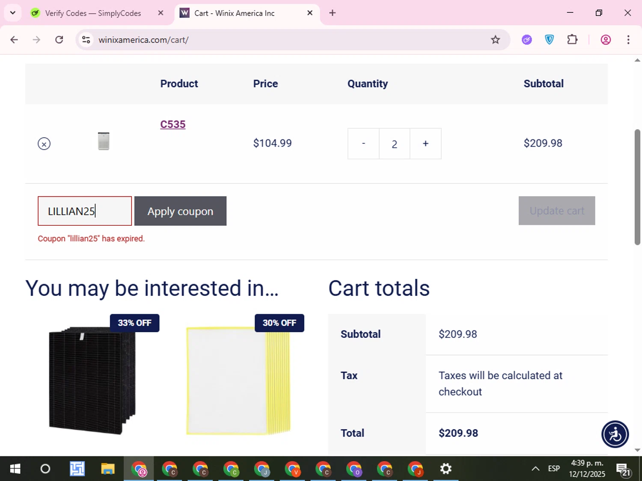642x481 pixels.
Task: Open the purple SimplyCodes extension icon
Action: coord(527,40)
